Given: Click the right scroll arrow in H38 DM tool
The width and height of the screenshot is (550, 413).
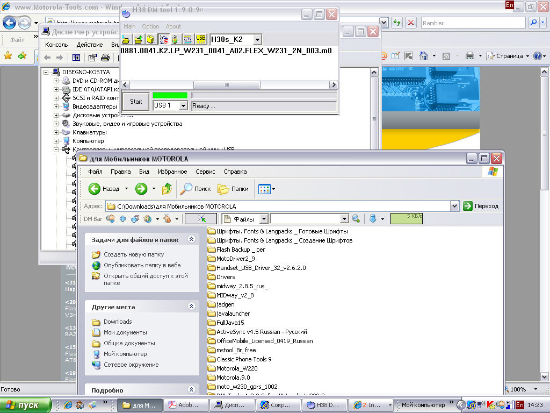Looking at the screenshot, I should (x=334, y=85).
